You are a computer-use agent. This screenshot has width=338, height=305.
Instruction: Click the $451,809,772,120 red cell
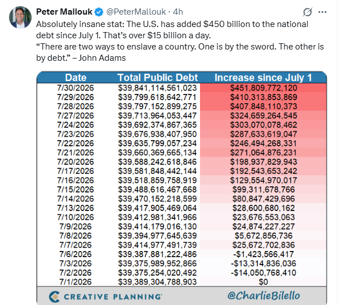point(264,88)
